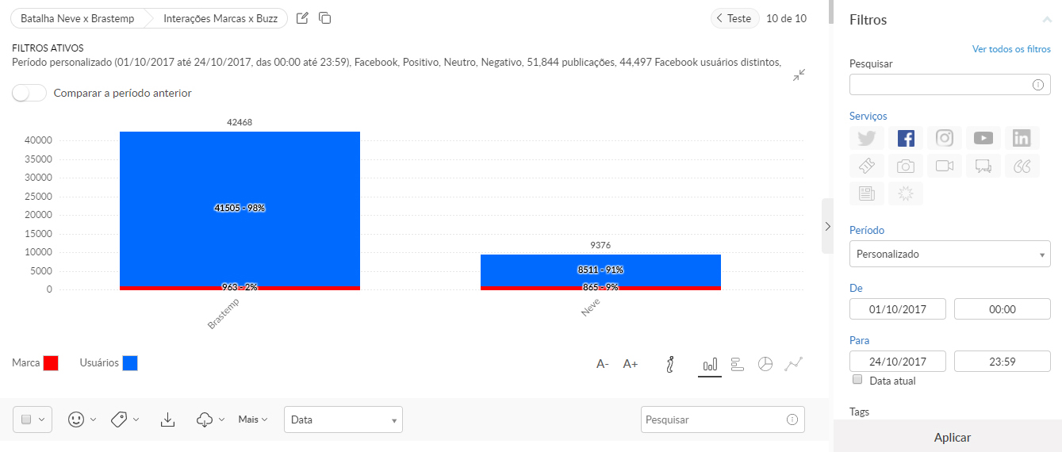Switch chart to line view
The height and width of the screenshot is (452, 1062).
click(x=794, y=364)
